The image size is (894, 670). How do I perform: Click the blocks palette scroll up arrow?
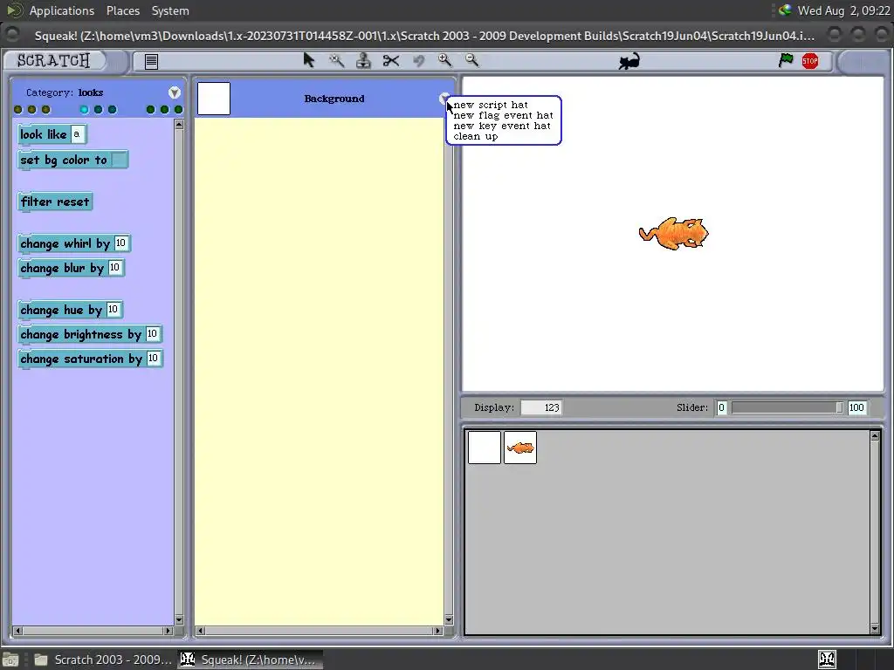(179, 124)
